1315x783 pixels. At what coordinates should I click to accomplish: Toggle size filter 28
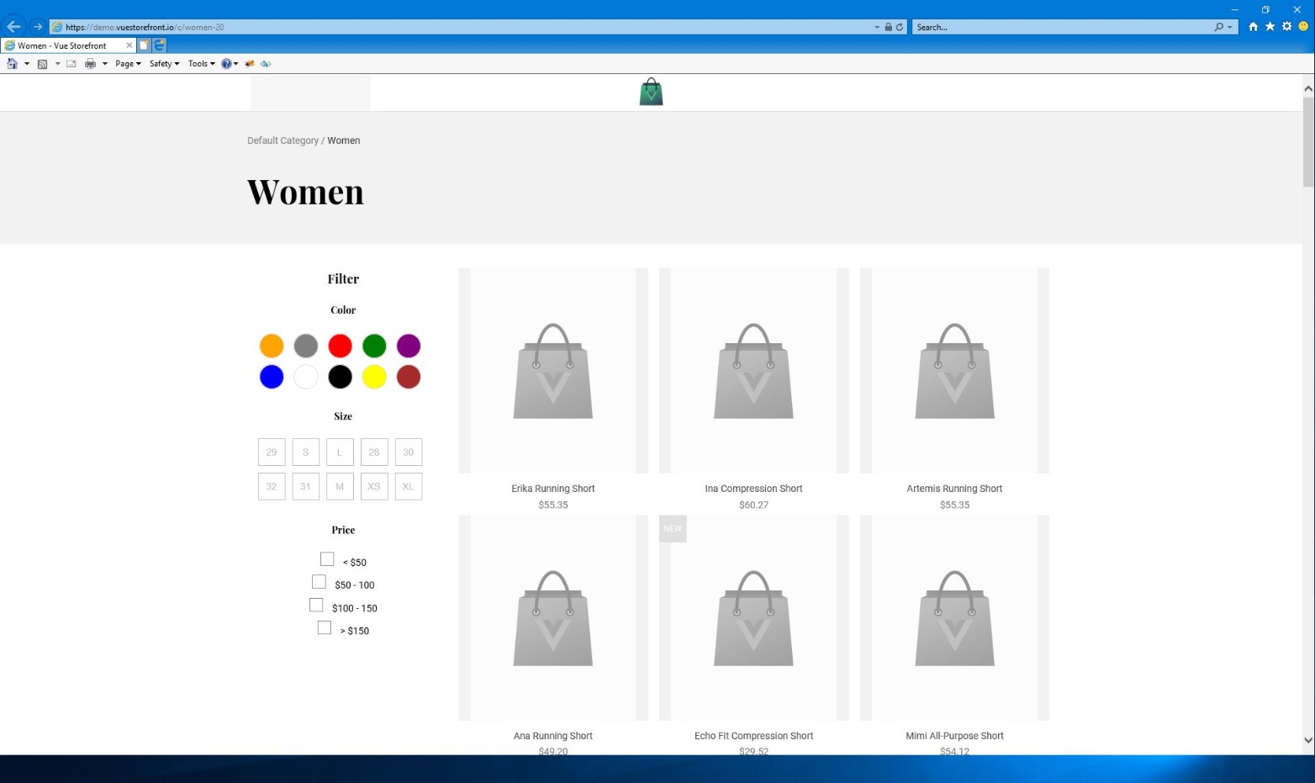(374, 452)
